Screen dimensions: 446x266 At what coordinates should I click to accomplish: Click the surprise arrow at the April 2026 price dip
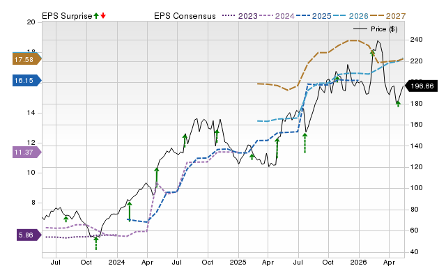[x=398, y=104]
